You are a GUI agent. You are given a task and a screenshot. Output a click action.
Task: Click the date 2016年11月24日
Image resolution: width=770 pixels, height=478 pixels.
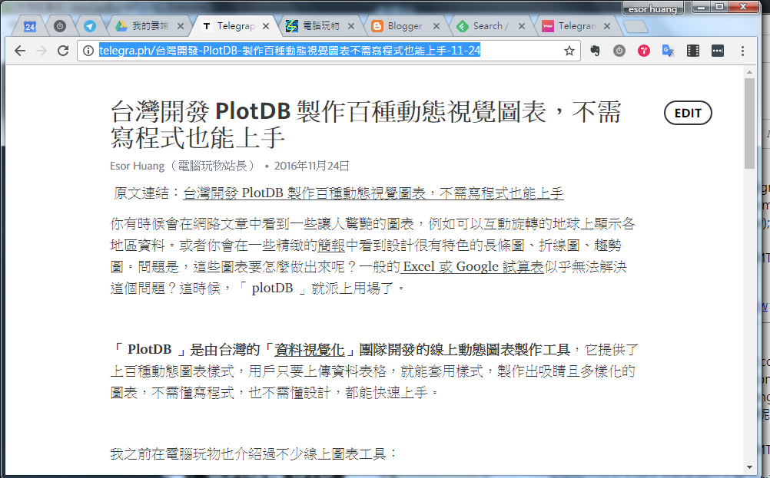311,166
